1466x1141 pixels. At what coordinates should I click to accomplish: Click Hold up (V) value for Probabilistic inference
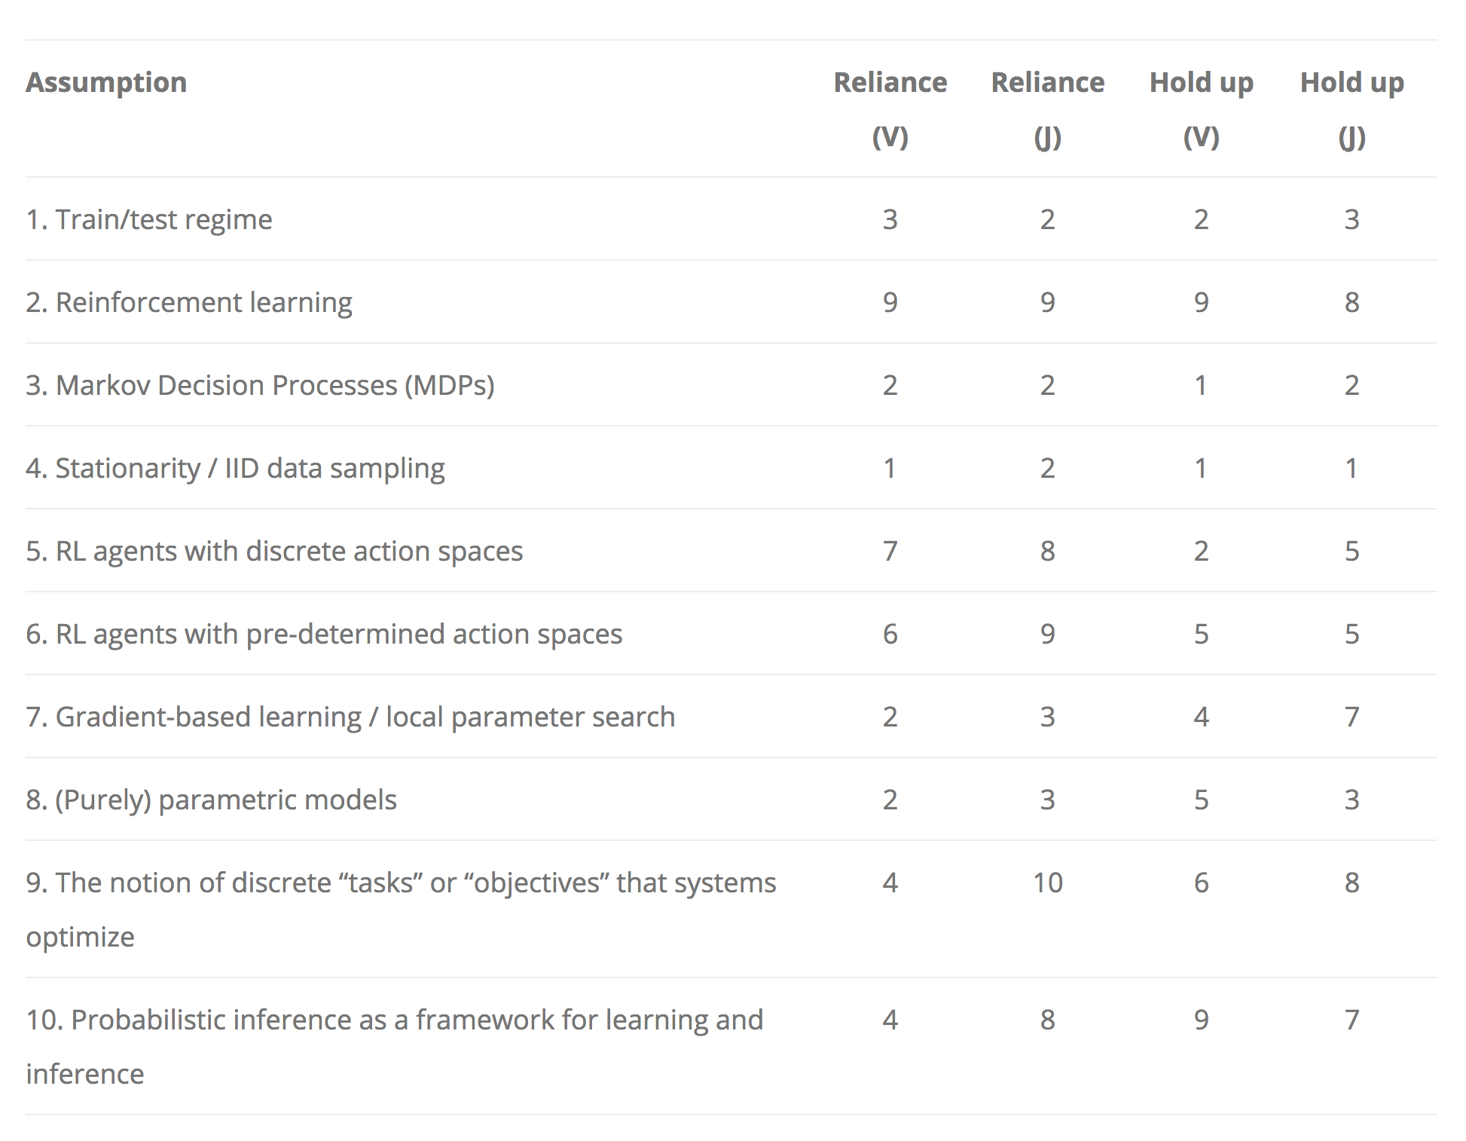1201,1020
